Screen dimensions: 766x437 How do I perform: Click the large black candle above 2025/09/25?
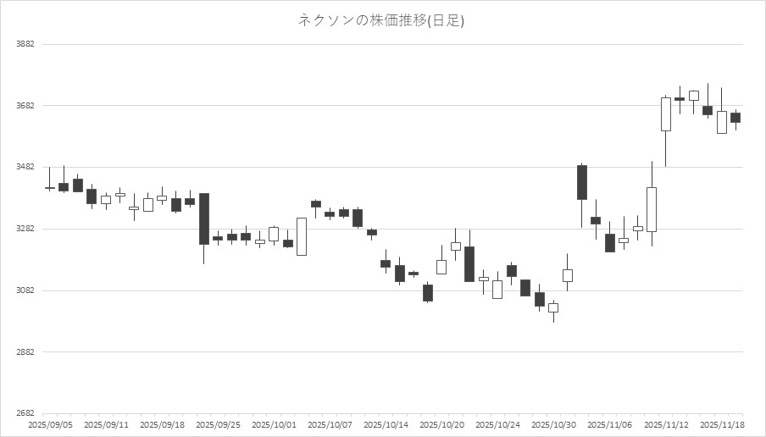click(x=203, y=218)
